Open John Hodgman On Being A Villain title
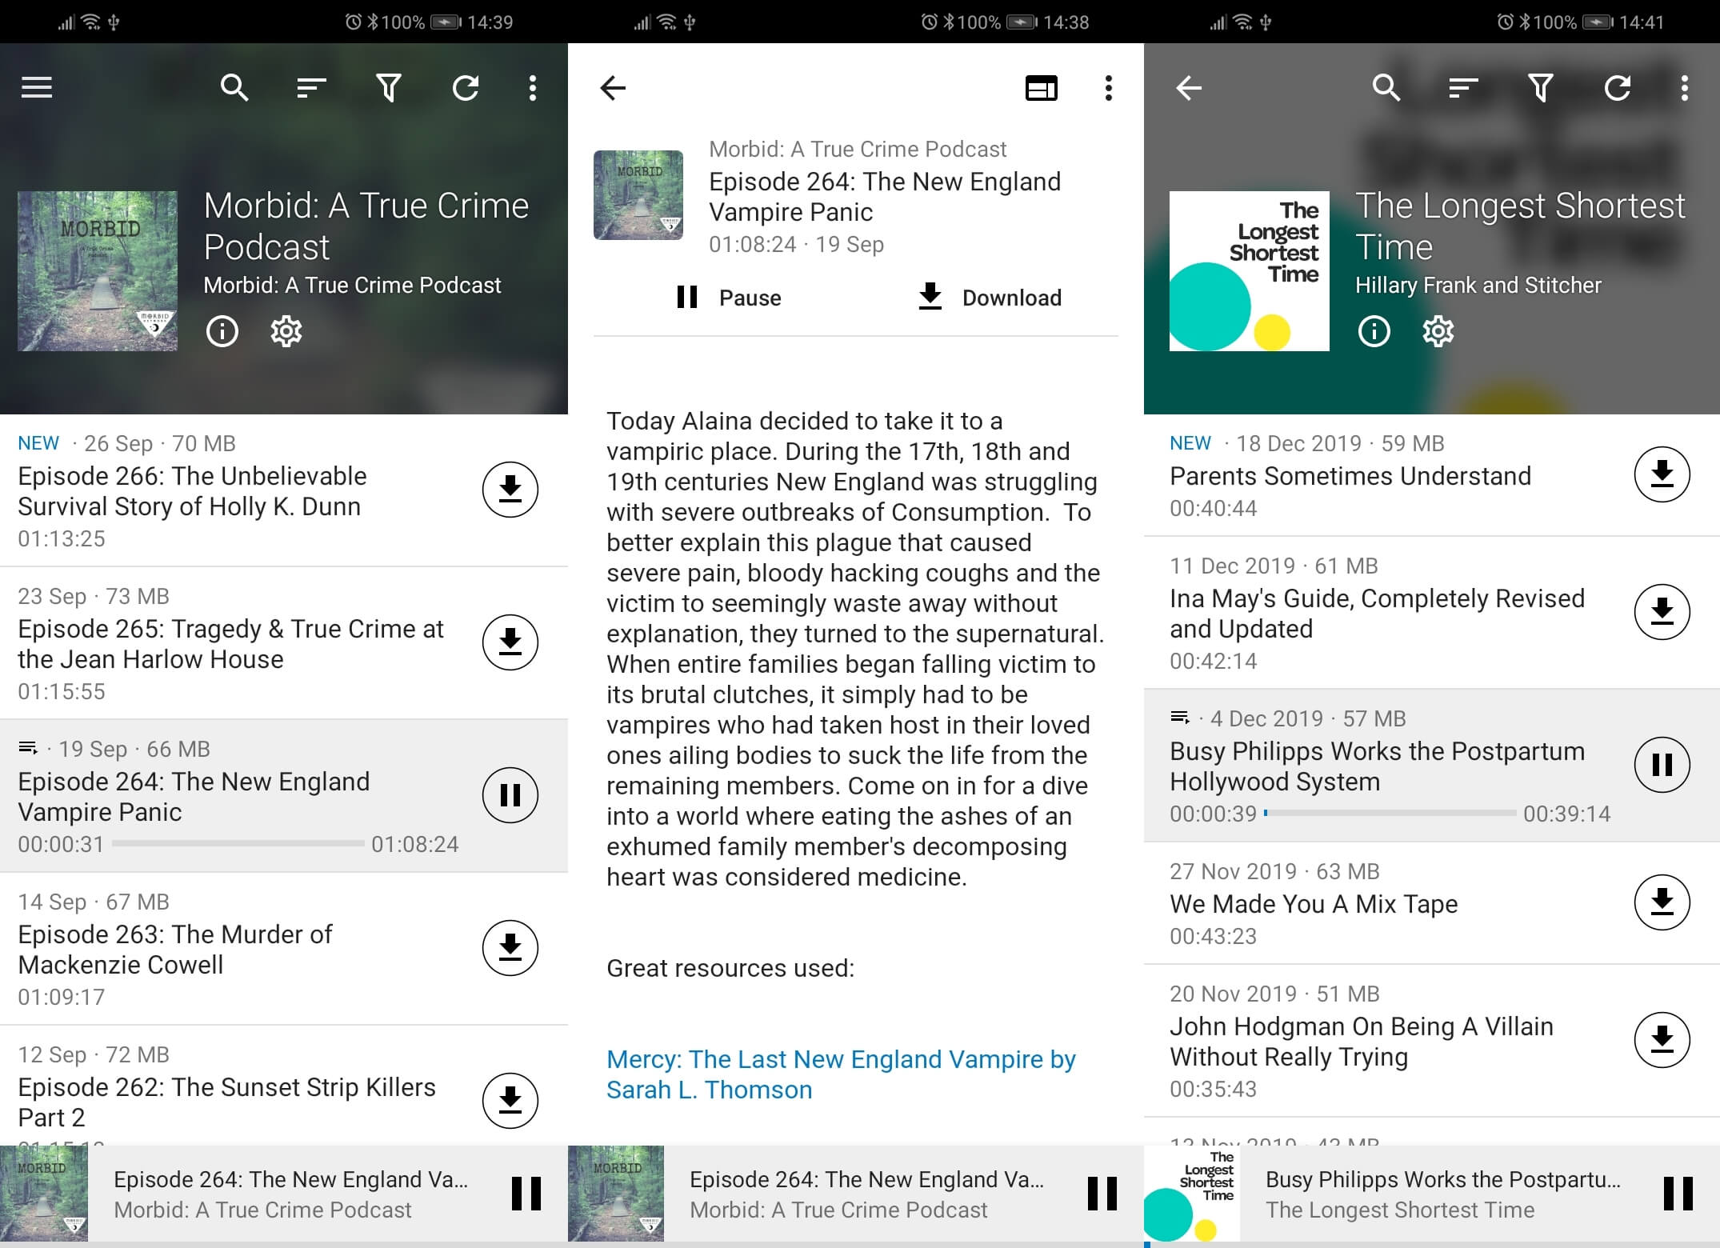The width and height of the screenshot is (1720, 1248). (1362, 1042)
